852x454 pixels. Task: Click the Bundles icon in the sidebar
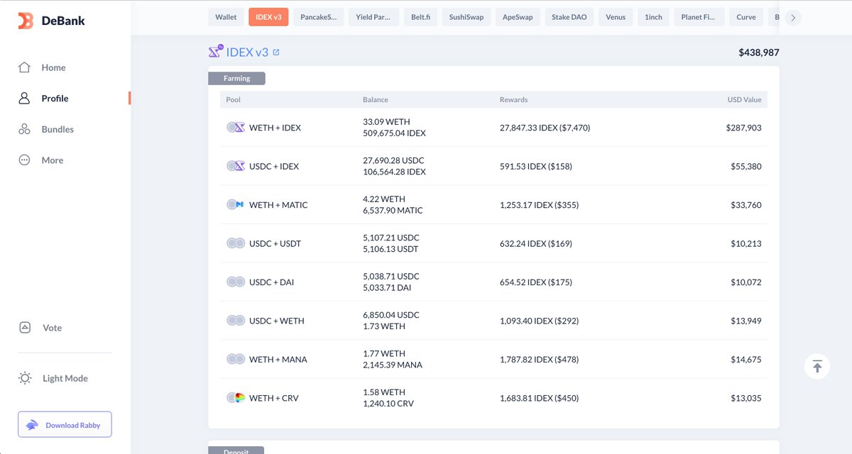24,129
